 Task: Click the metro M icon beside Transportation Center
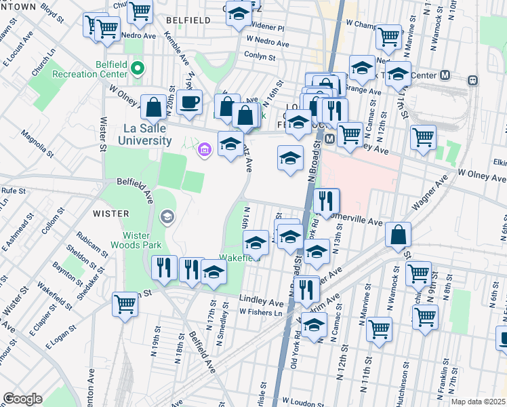pyautogui.click(x=445, y=75)
